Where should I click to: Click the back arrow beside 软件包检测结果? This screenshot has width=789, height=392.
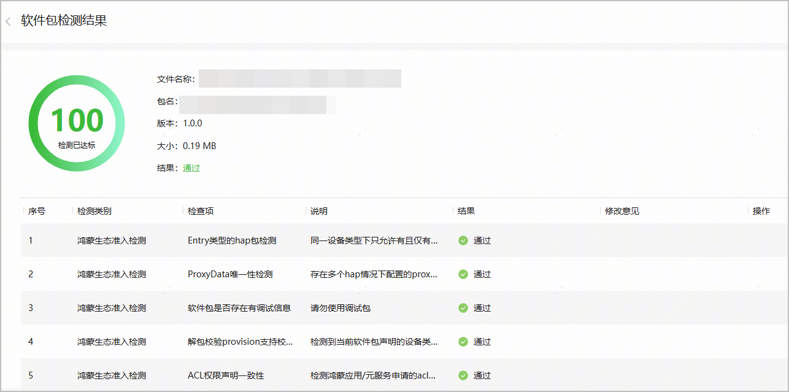9,21
